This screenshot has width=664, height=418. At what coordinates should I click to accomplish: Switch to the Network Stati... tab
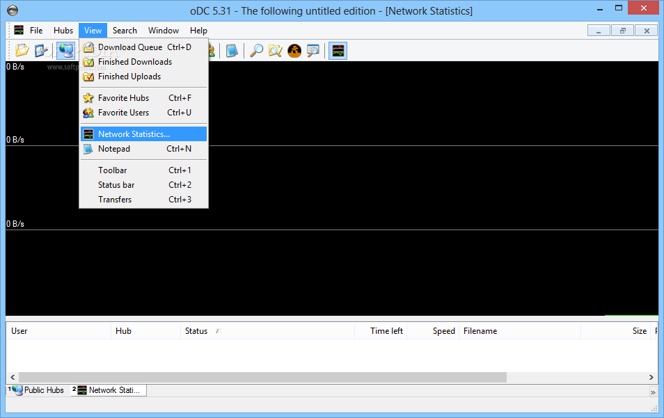(109, 390)
